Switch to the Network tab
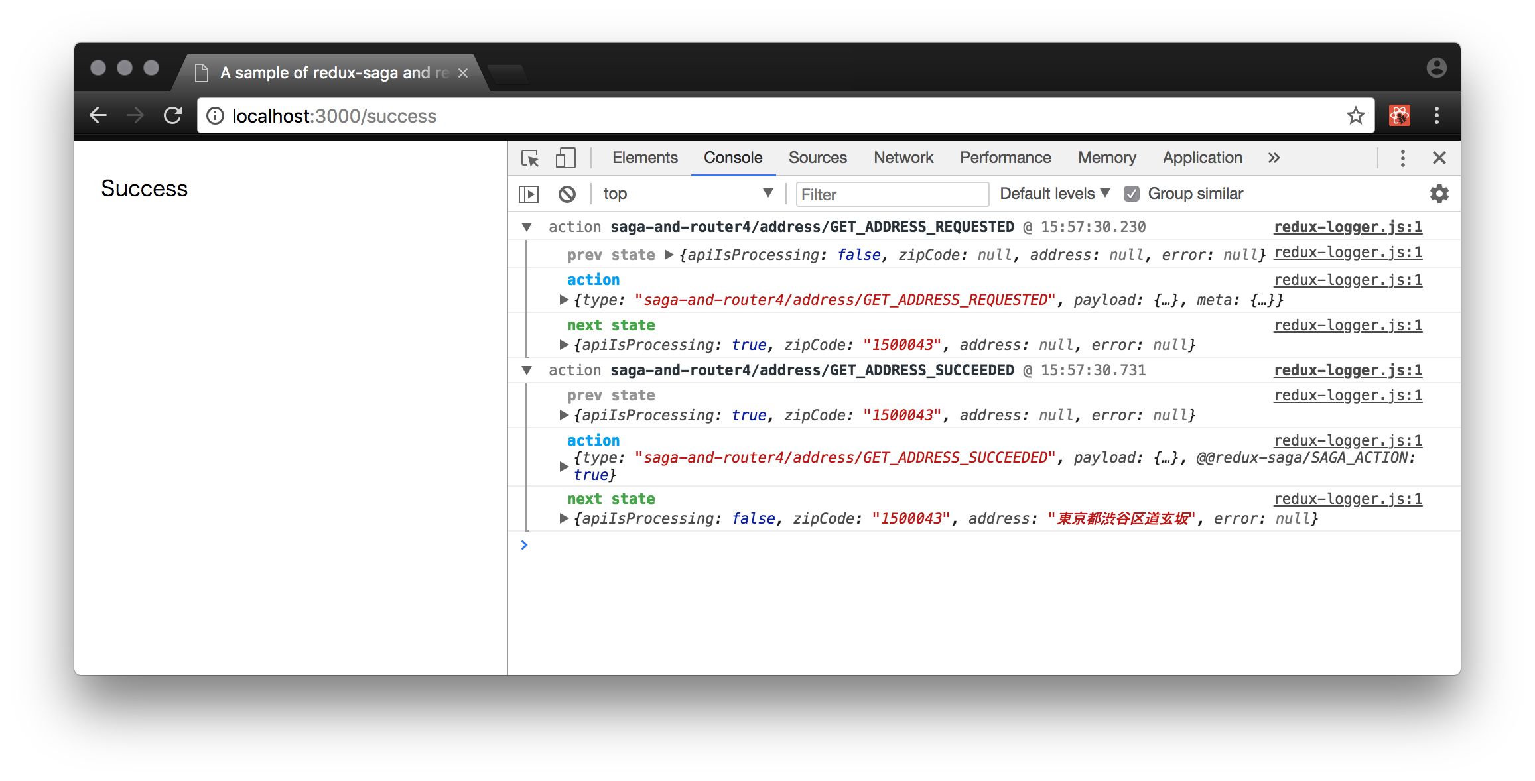The width and height of the screenshot is (1535, 781). click(x=903, y=158)
